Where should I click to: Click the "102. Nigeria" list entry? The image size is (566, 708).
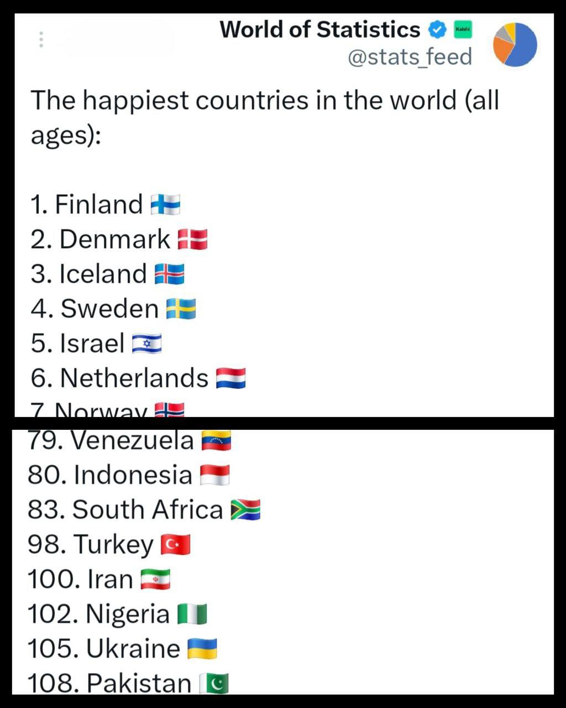pos(98,614)
